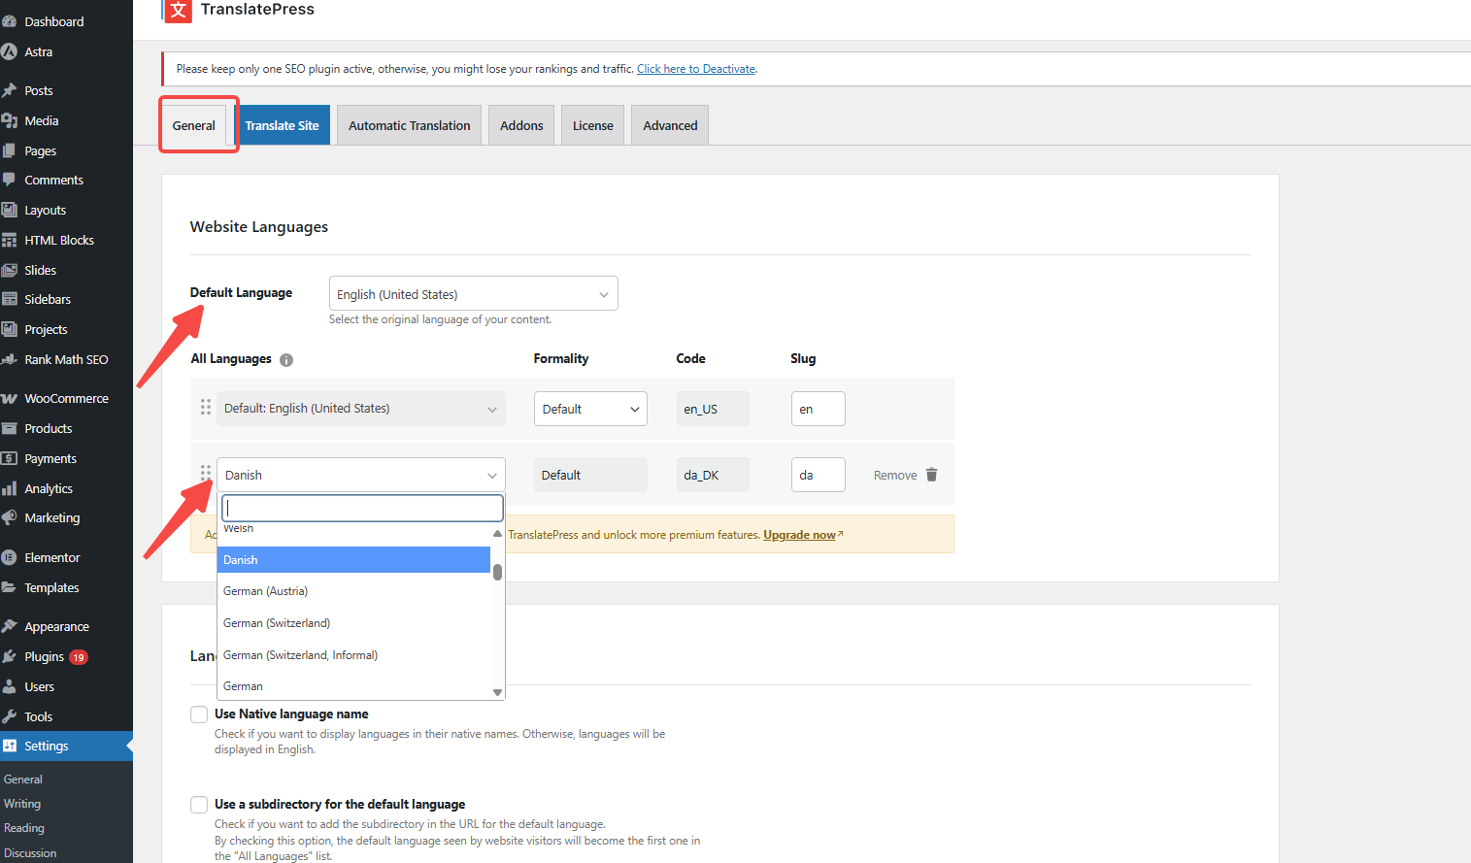Click the Upgrade now link

[x=798, y=534]
